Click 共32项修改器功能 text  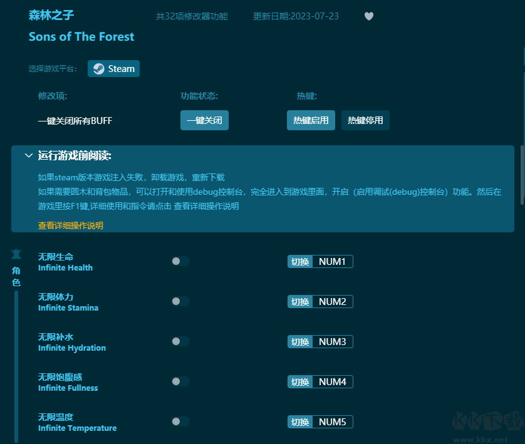pos(192,16)
